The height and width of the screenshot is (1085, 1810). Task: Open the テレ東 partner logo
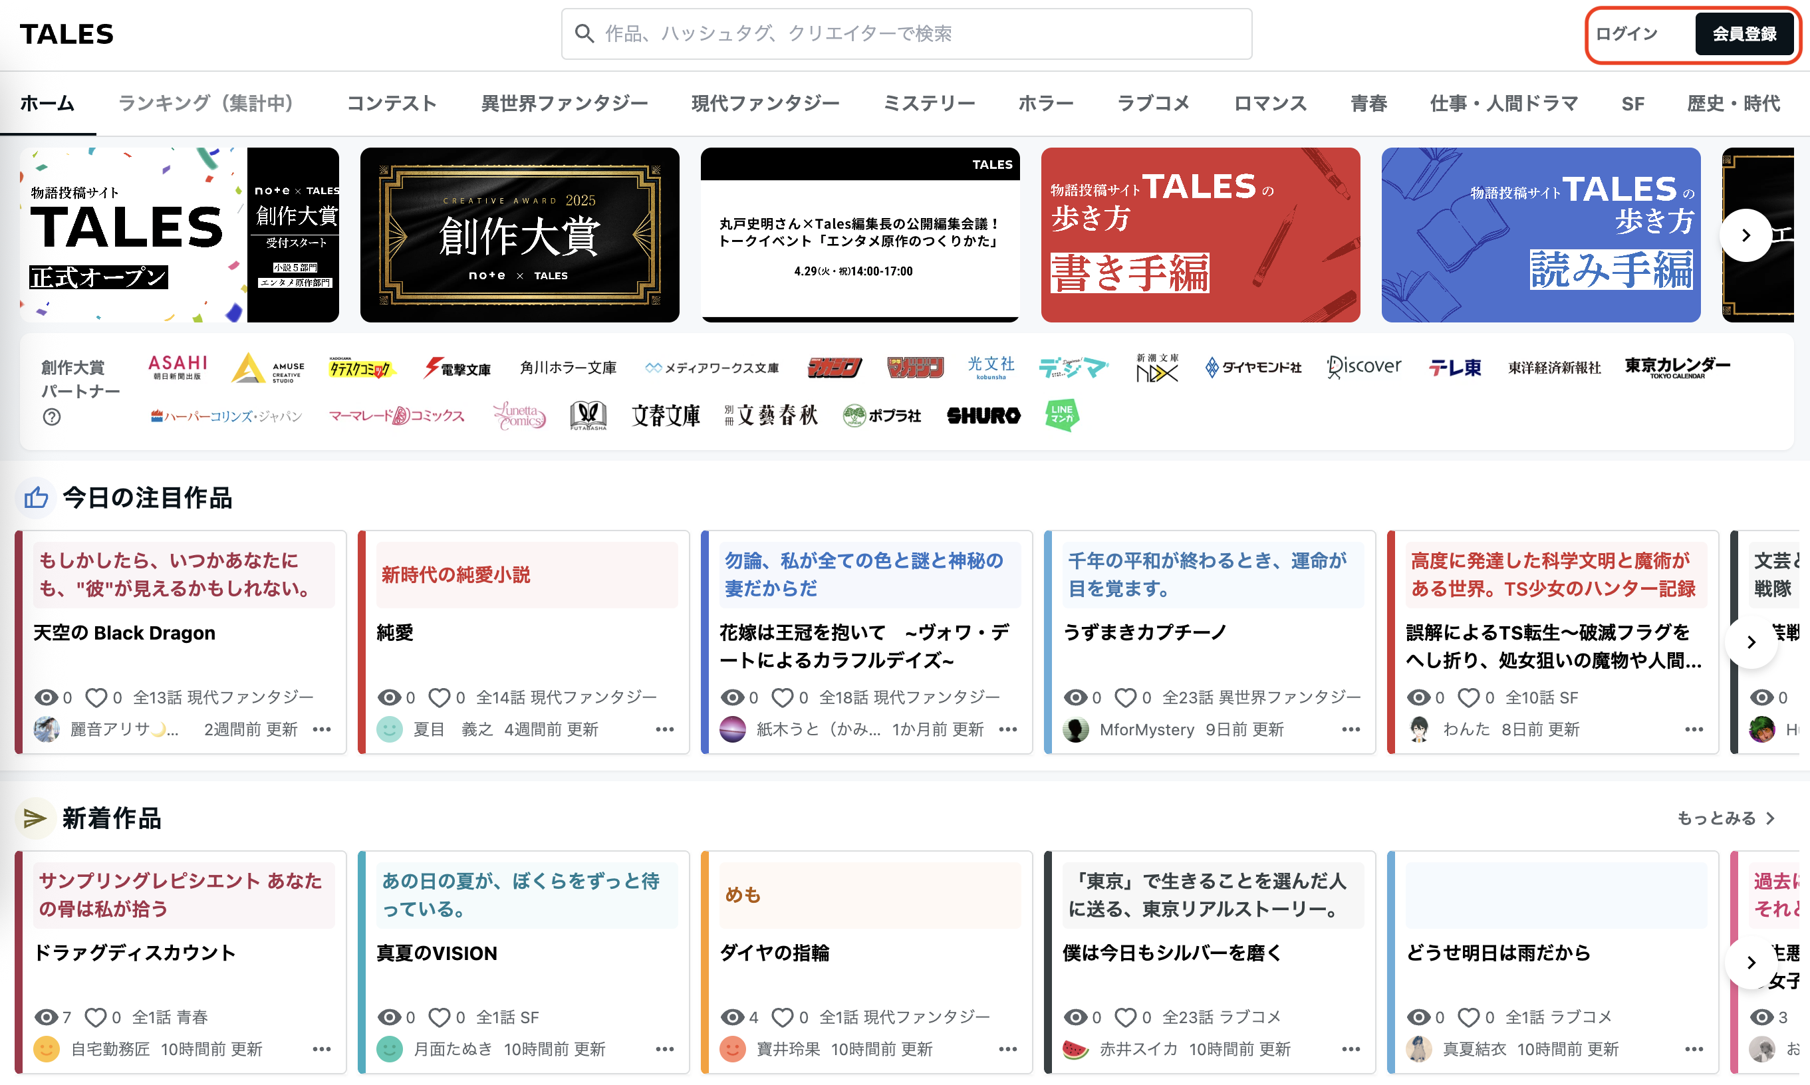(x=1454, y=367)
